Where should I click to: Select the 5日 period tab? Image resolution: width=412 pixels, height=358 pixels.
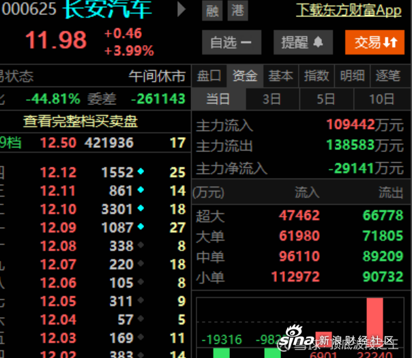tap(326, 99)
